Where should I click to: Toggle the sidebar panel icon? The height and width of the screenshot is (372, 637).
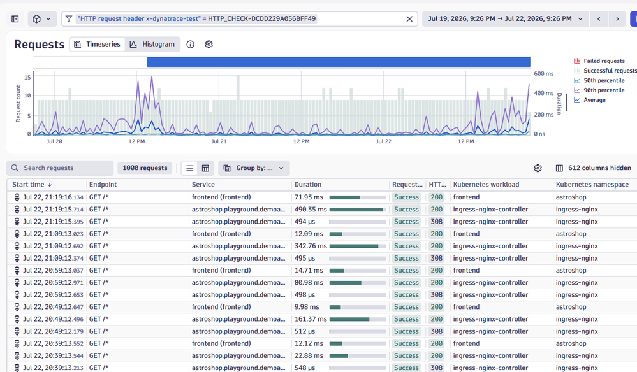tap(15, 19)
